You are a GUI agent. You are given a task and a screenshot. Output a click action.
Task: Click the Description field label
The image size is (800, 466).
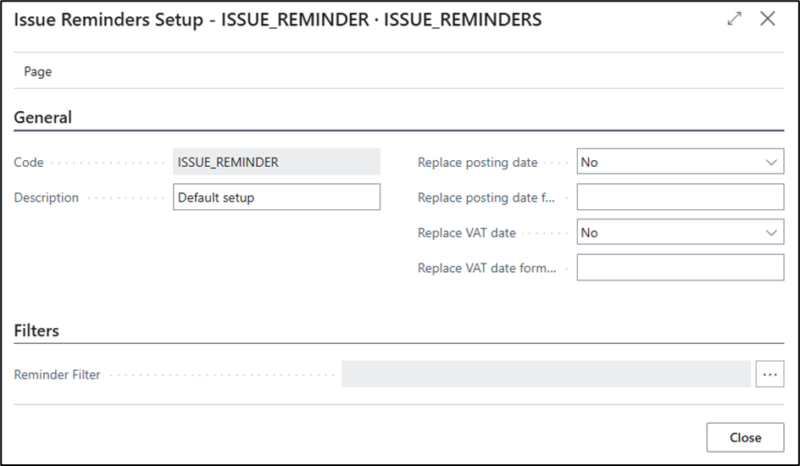47,197
